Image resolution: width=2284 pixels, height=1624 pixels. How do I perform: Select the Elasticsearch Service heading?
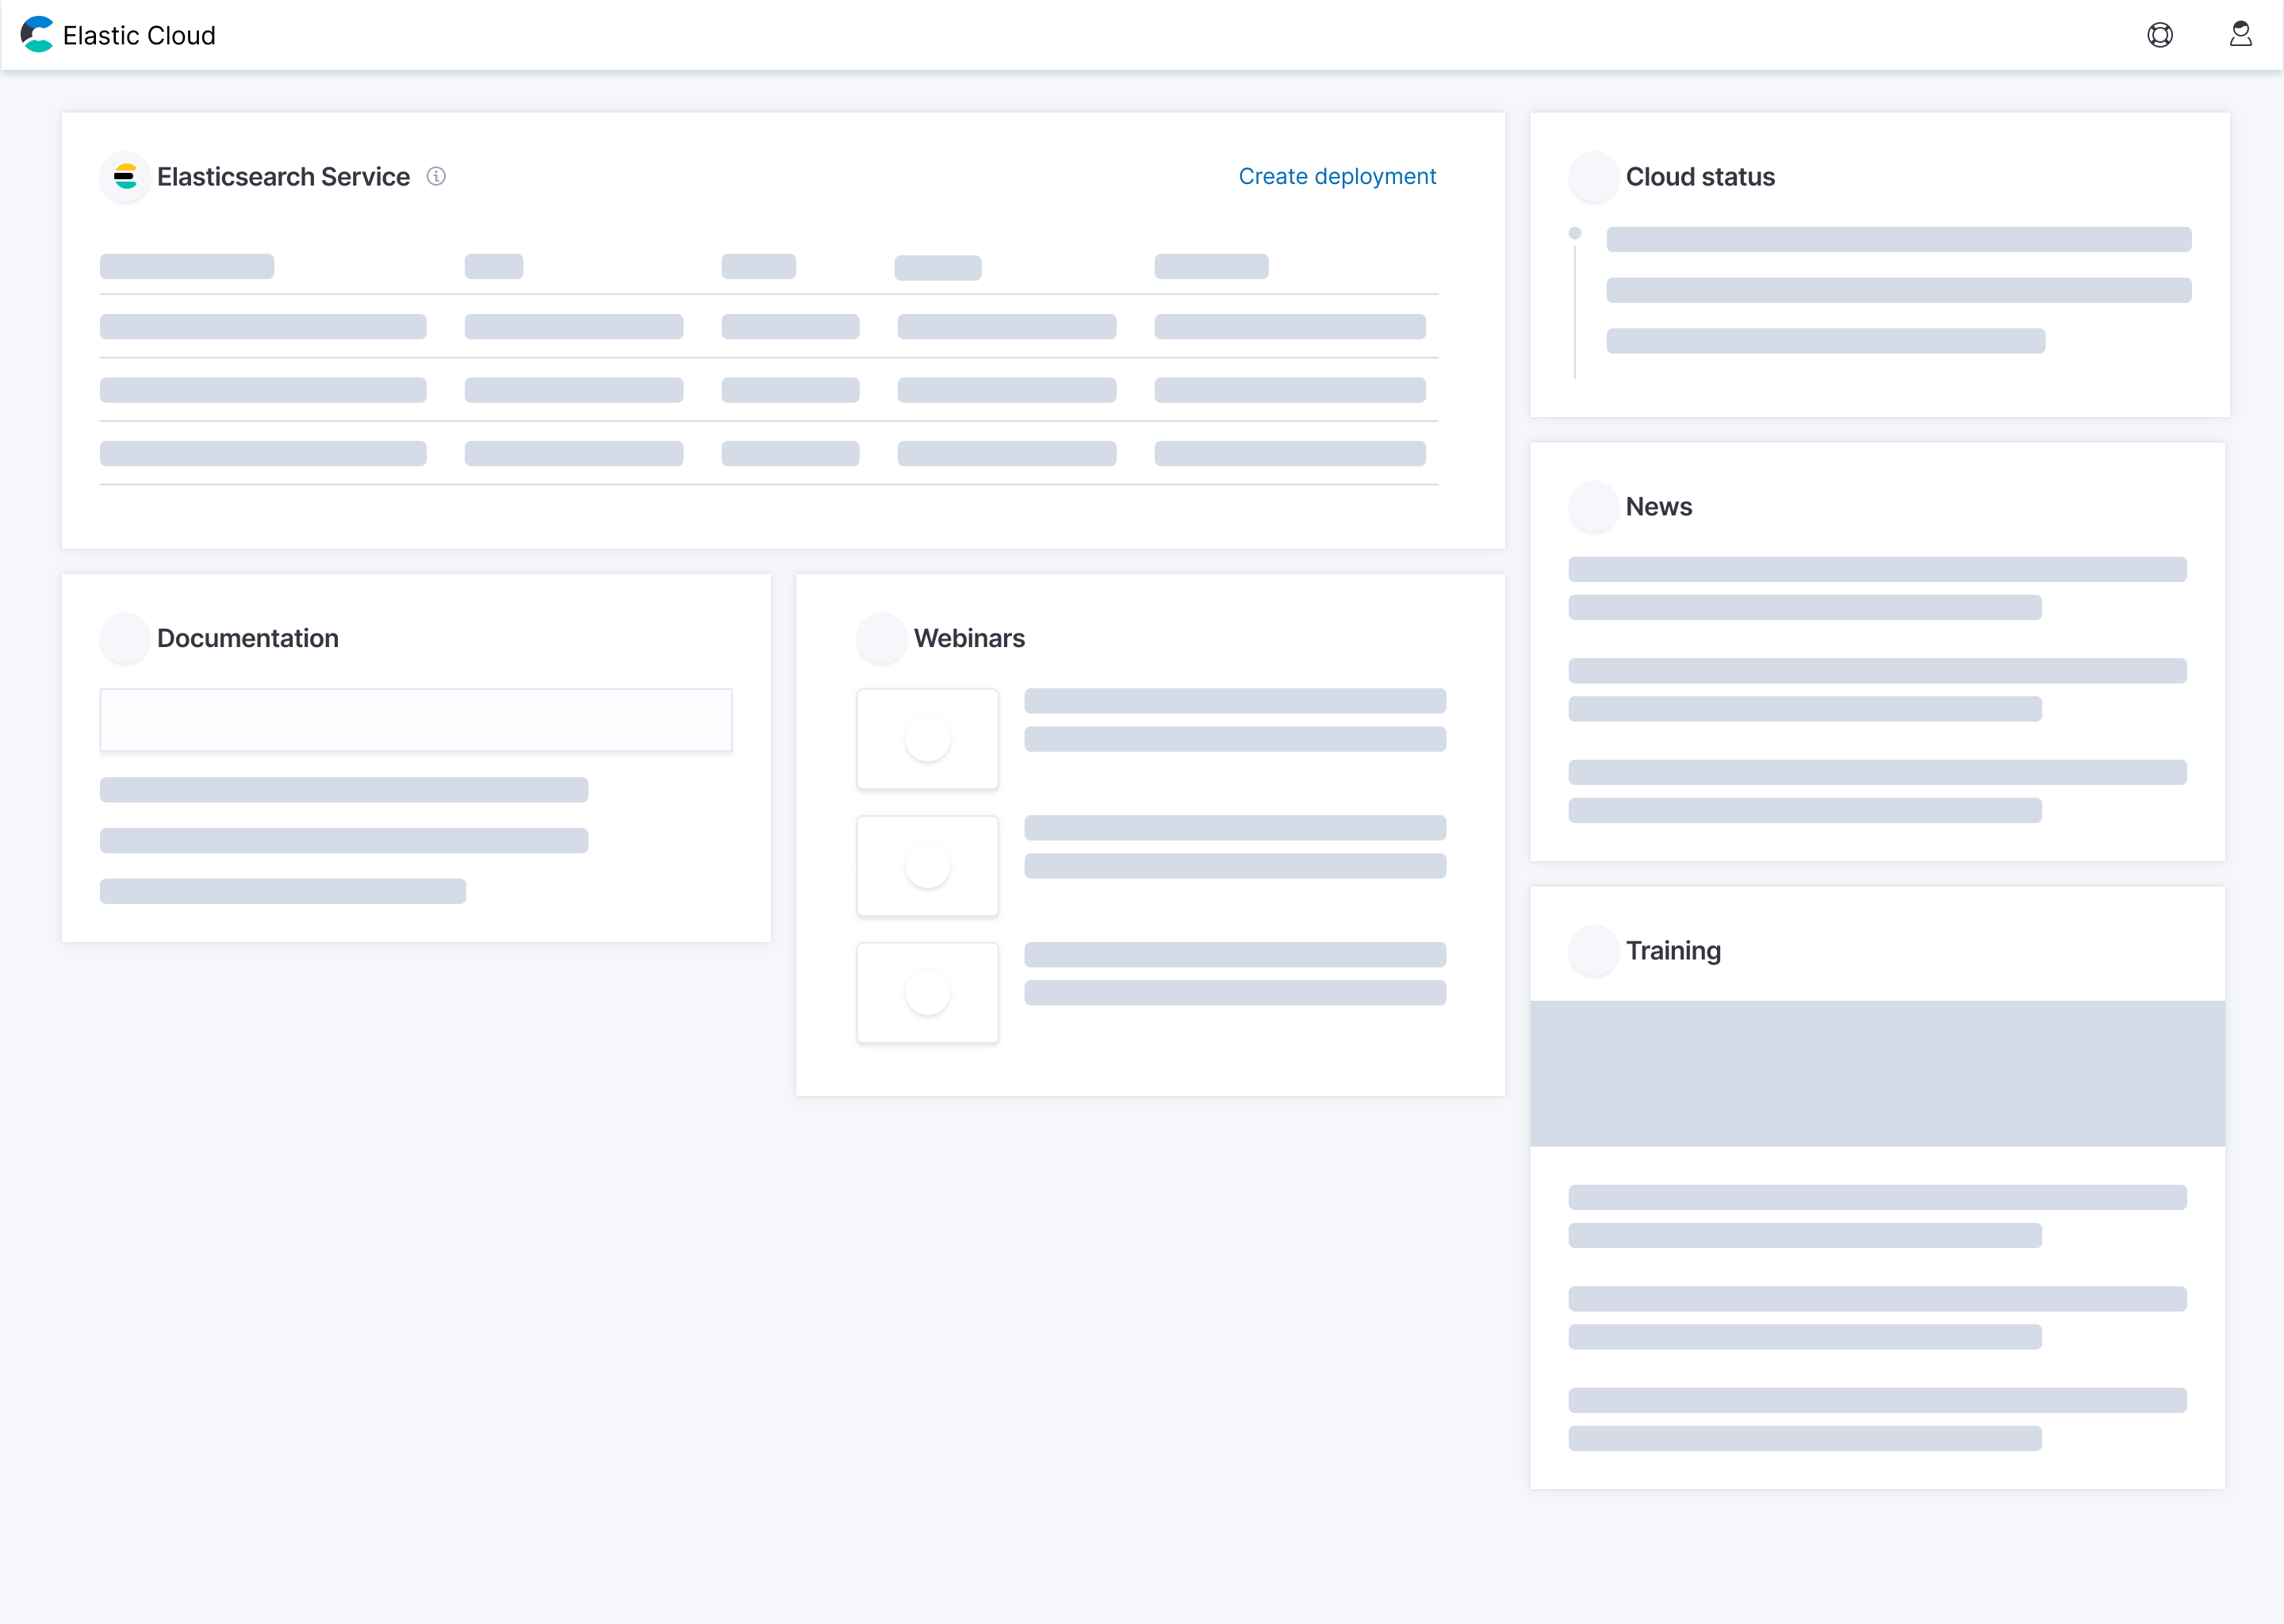coord(283,177)
